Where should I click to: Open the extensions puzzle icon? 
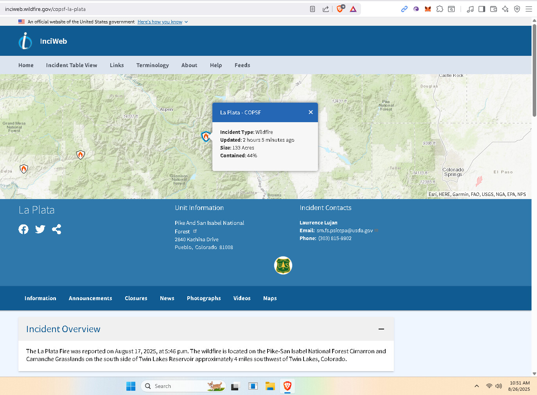pos(440,9)
